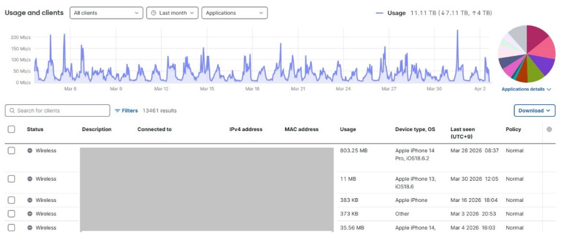Toggle the select-all clients checkbox in header
Screen dimensions: 563x233
coord(11,129)
